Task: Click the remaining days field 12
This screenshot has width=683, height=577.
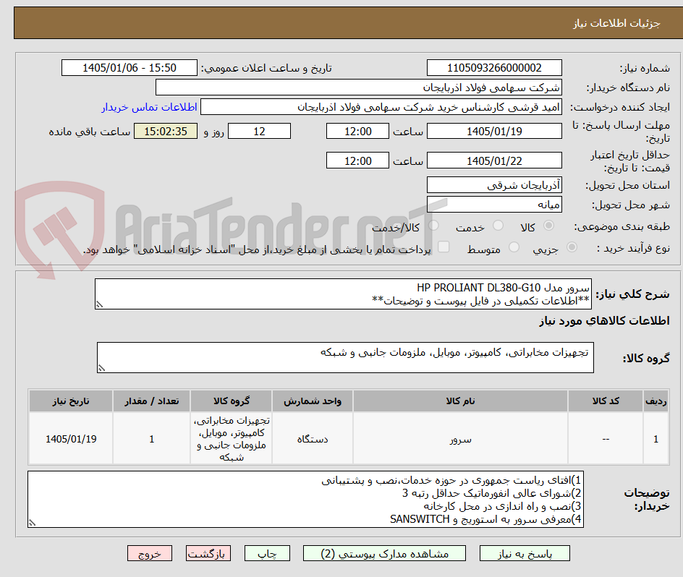Action: pyautogui.click(x=259, y=131)
